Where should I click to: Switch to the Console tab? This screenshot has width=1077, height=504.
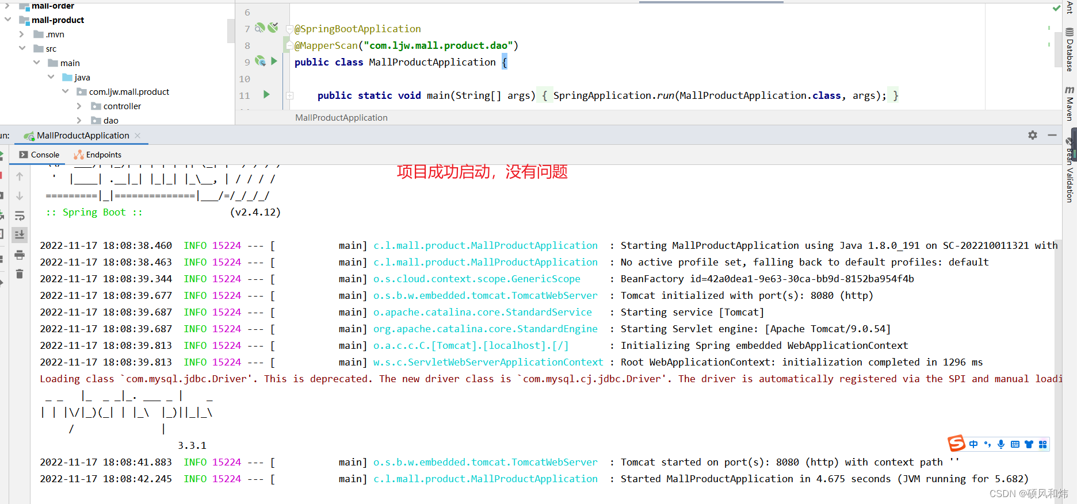tap(39, 155)
